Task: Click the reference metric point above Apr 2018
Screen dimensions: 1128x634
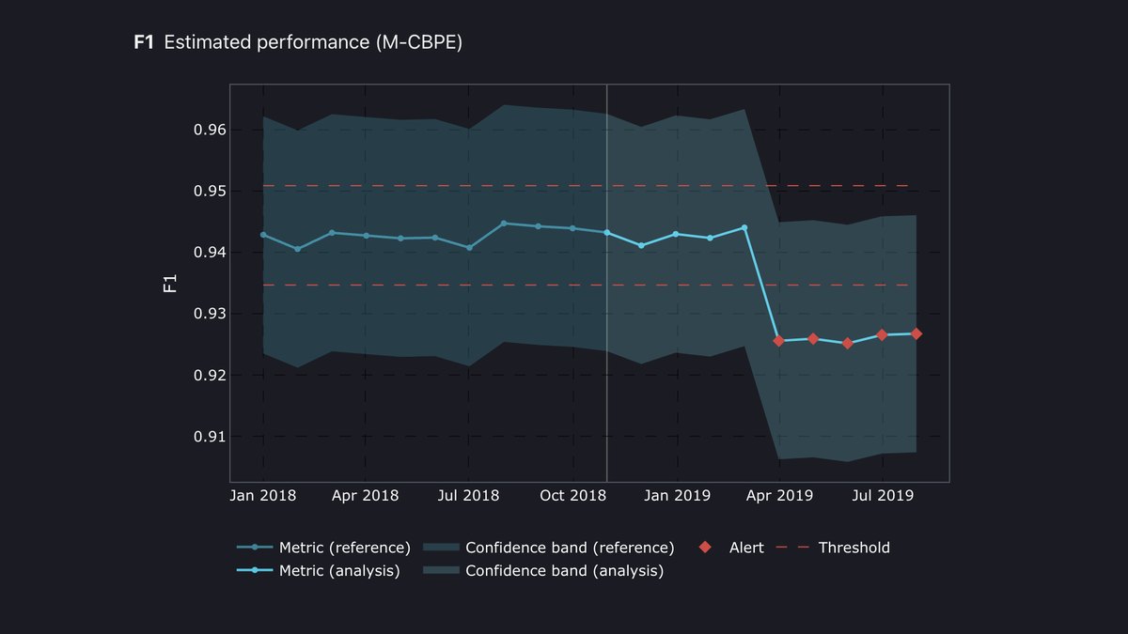Action: pos(367,236)
